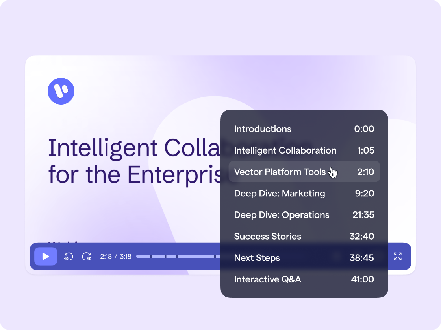Jump to Introductions chapter

pos(304,129)
